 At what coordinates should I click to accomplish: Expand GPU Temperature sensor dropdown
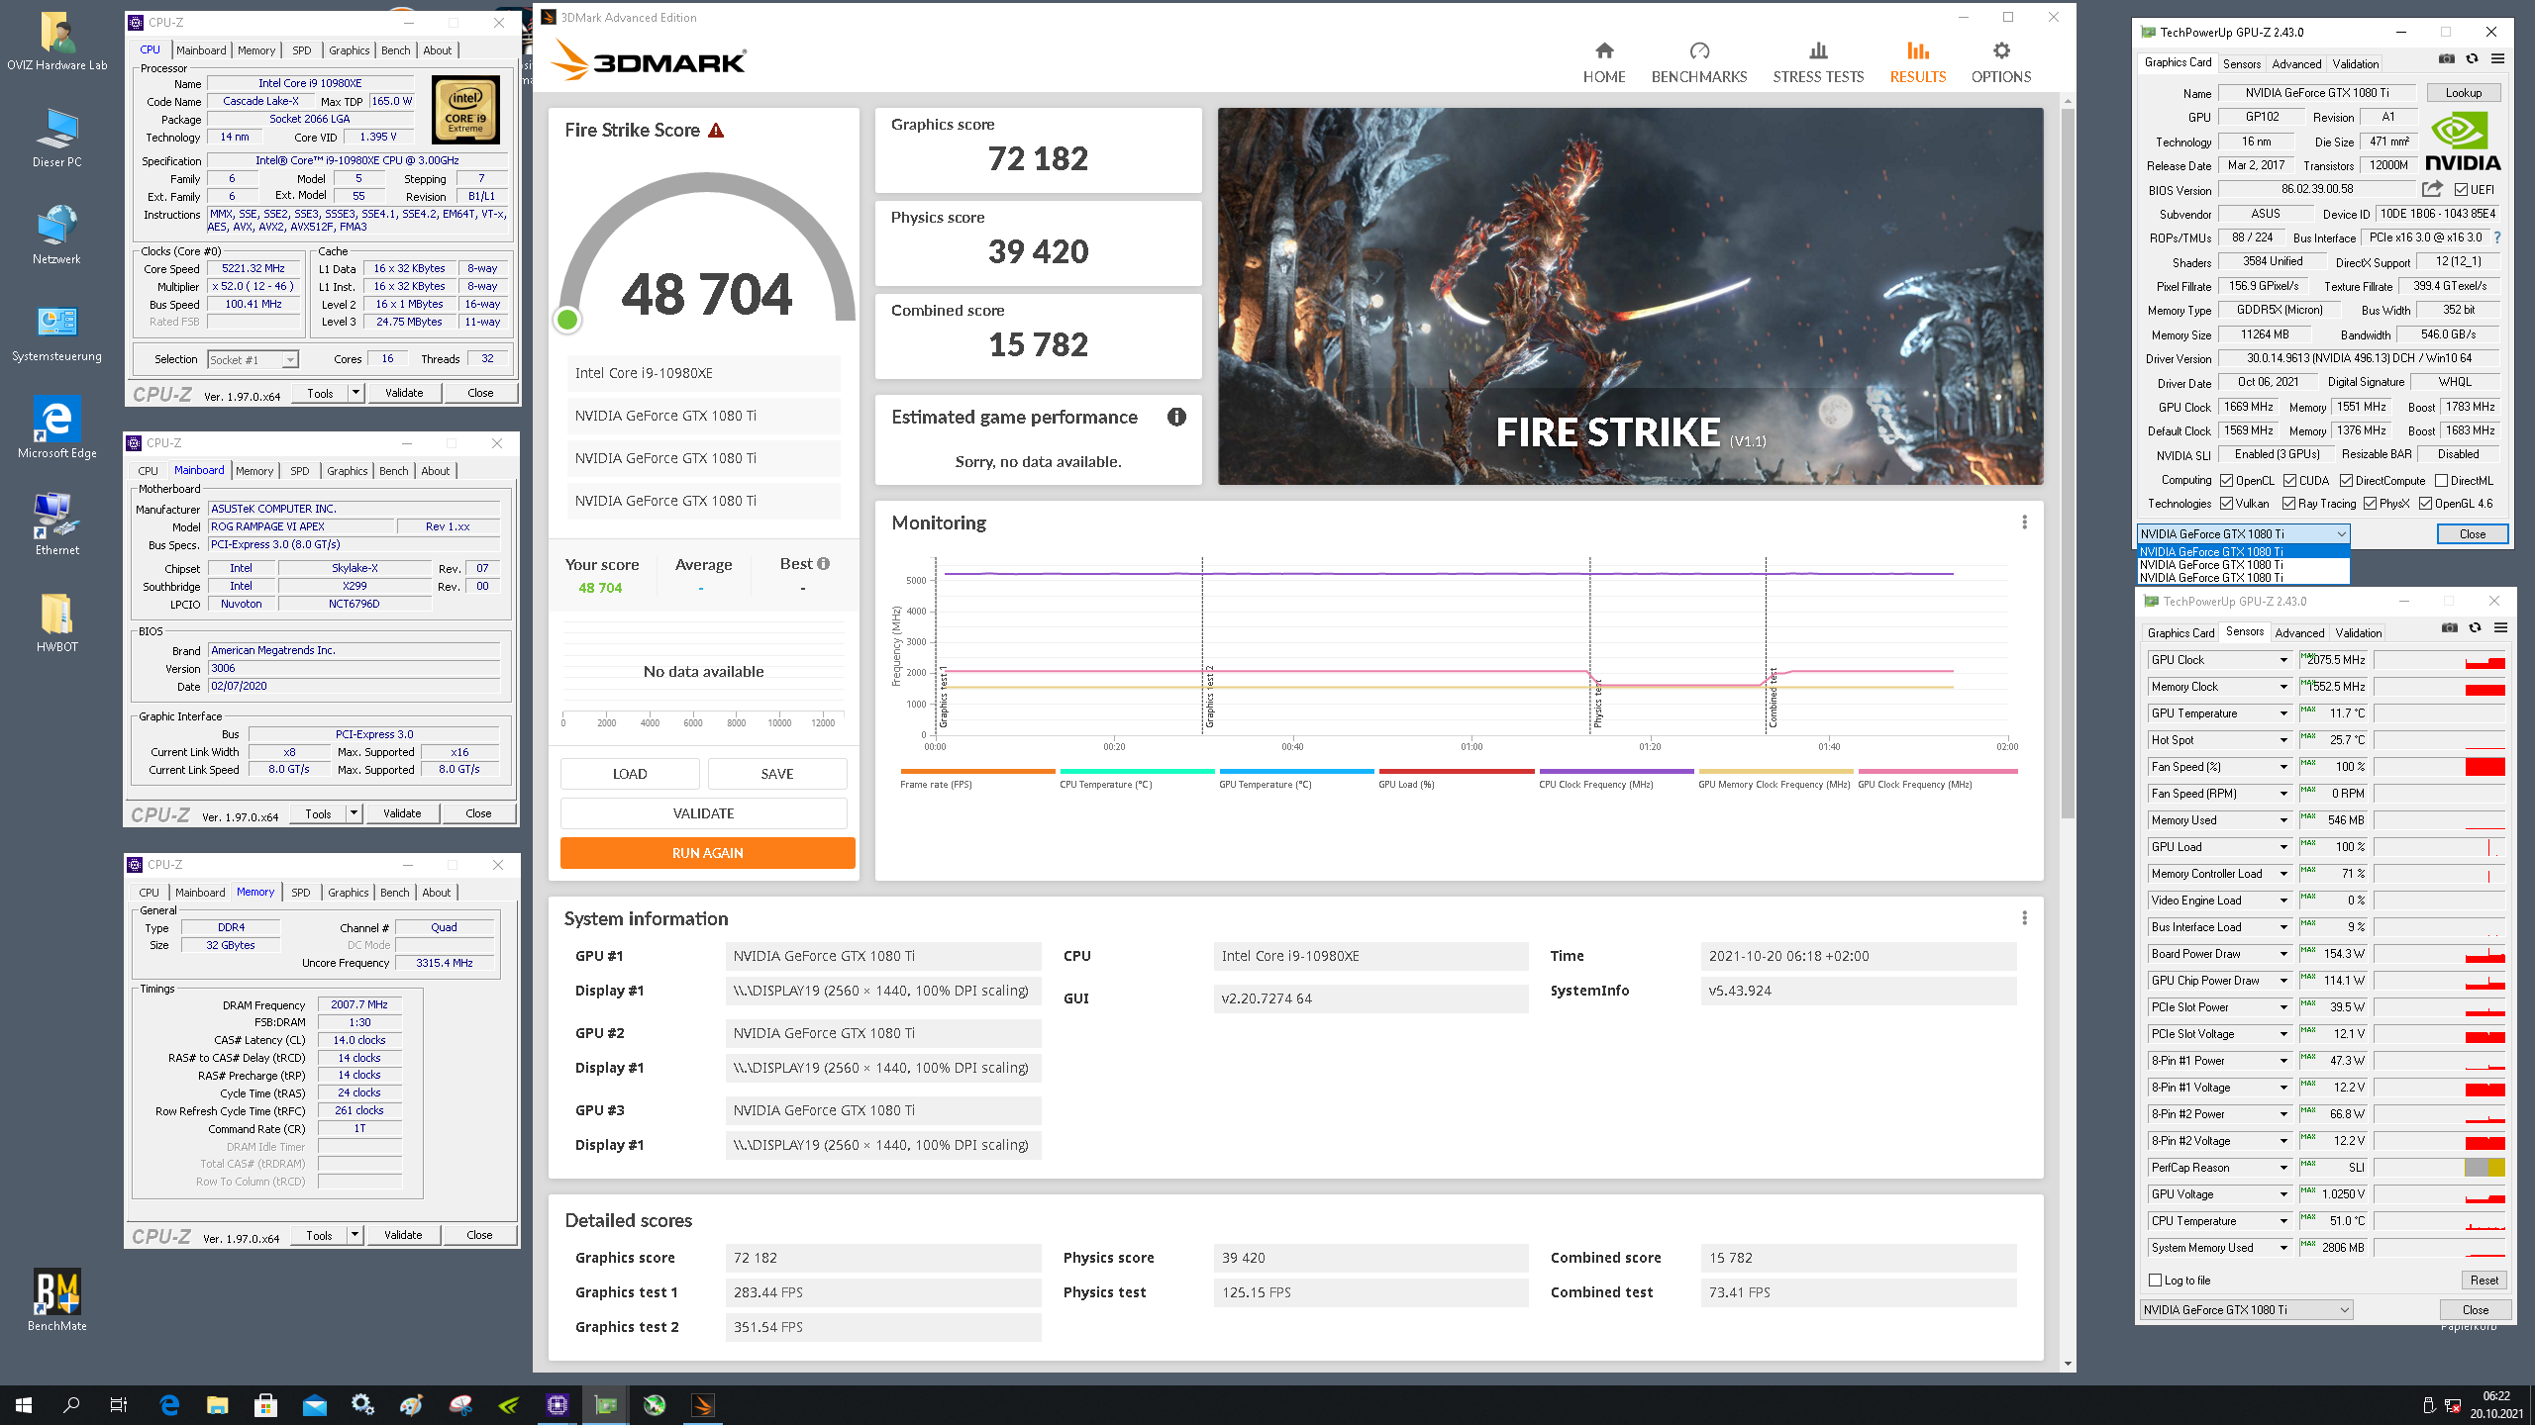pos(2283,713)
